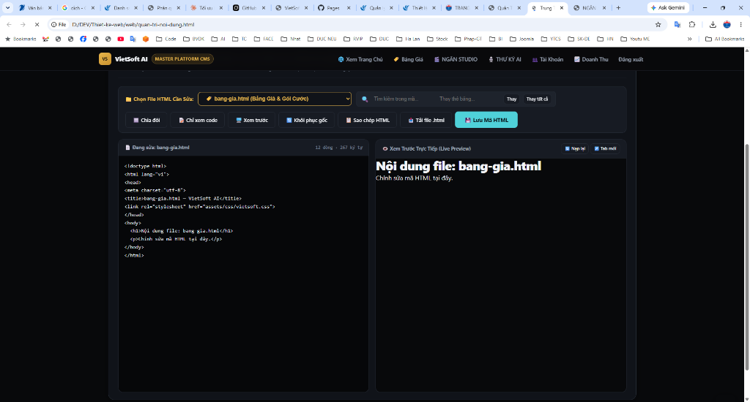Click Nạp lại reload preview button
Viewport: 750px width, 402px height.
pos(575,148)
